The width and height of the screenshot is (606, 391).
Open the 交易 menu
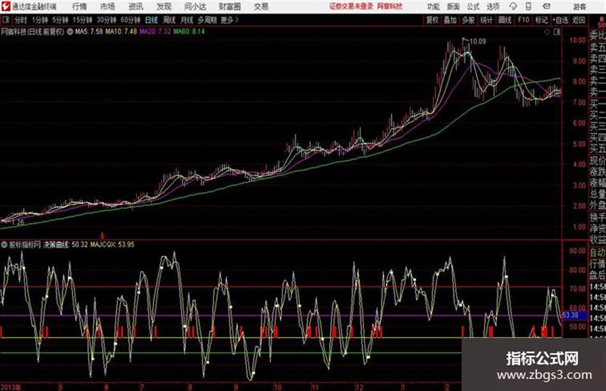(x=261, y=6)
